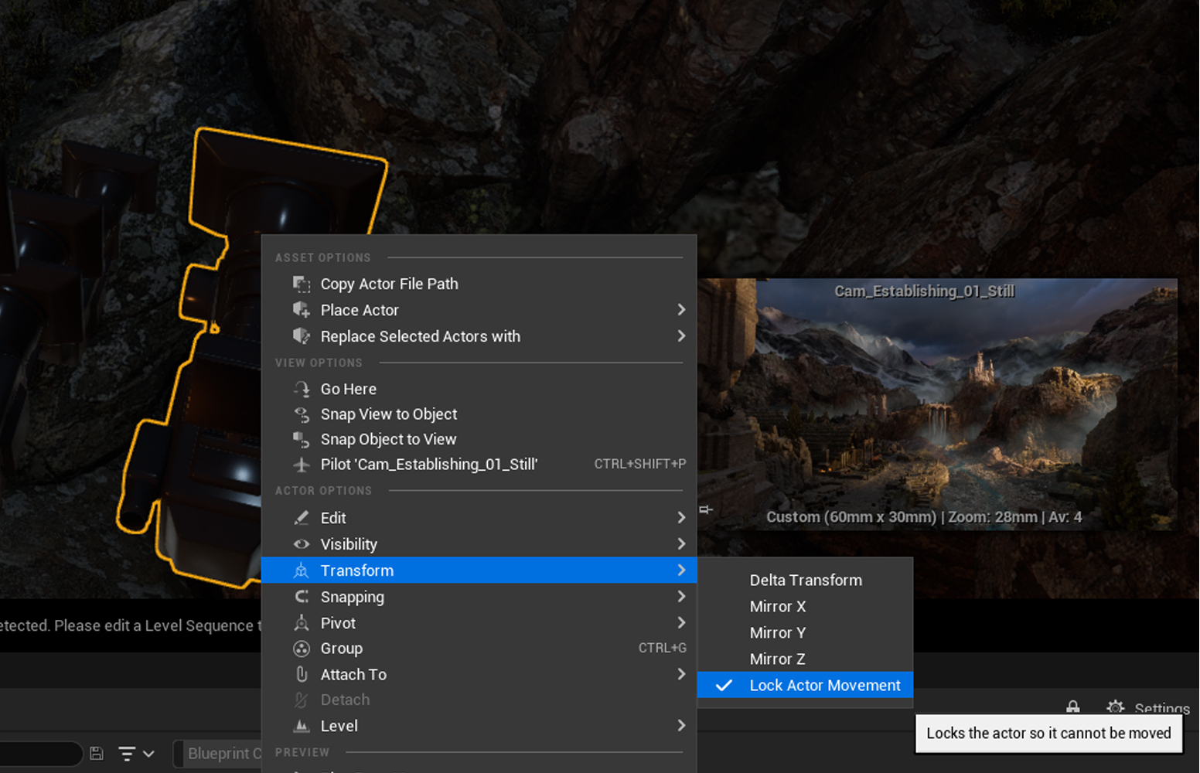Screen dimensions: 1200x773
Task: Select Mirror Z in the Transform submenu
Action: point(805,659)
